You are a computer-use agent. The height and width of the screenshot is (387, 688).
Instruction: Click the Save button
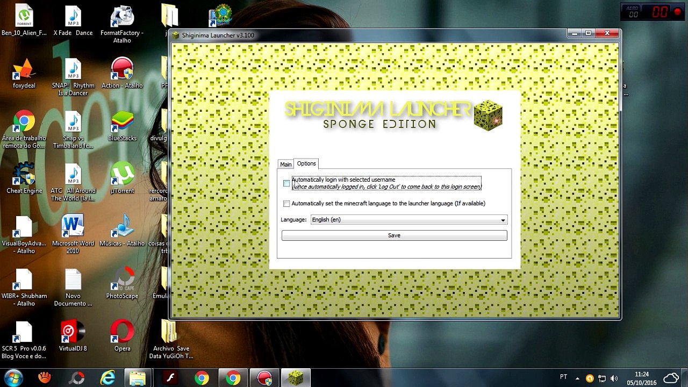click(394, 235)
